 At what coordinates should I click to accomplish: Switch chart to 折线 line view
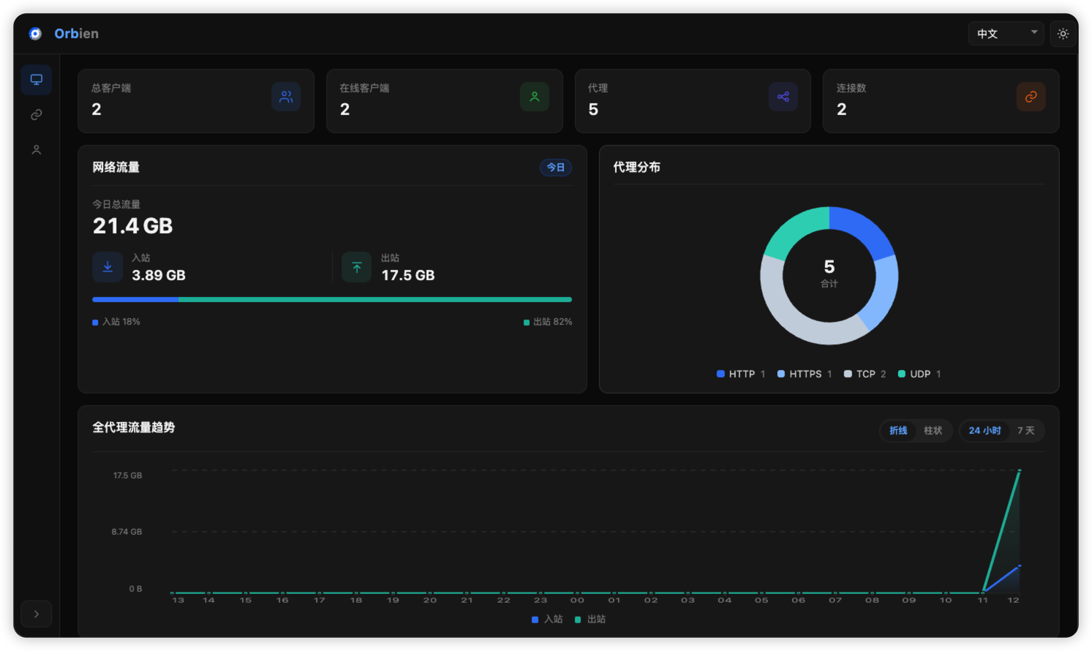click(x=898, y=431)
